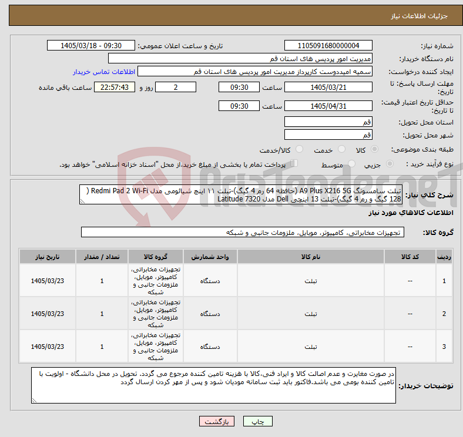Select the خدمت radio button

point(341,149)
